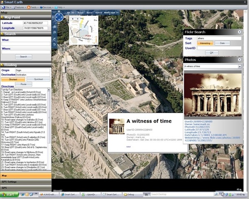The height and width of the screenshot is (199, 249).
Task: Expand the Search section header
Action: click(x=26, y=34)
